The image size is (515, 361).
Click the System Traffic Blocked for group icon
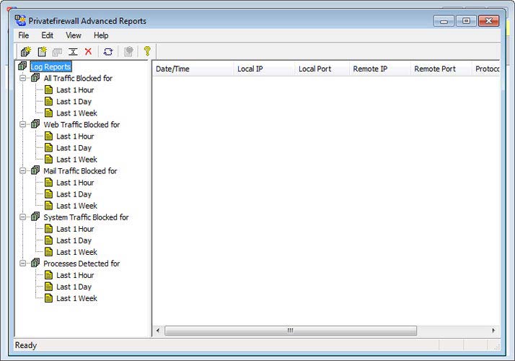coord(35,217)
